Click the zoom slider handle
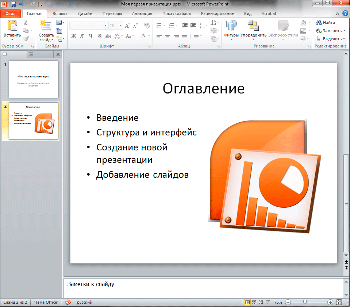Image resolution: width=350 pixels, height=307 pixels. [305, 302]
